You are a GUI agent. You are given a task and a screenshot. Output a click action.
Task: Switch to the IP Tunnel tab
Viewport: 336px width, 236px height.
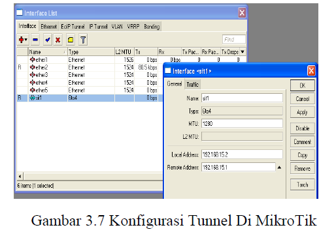(98, 27)
